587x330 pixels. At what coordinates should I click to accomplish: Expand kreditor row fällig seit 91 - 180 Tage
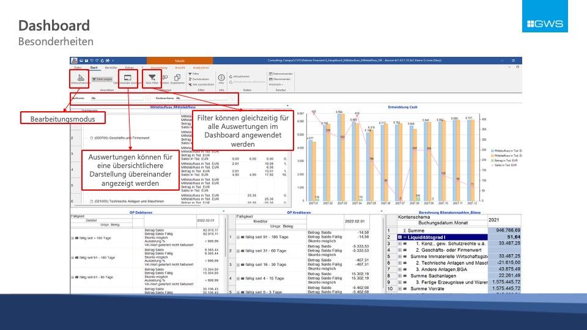[x=238, y=237]
